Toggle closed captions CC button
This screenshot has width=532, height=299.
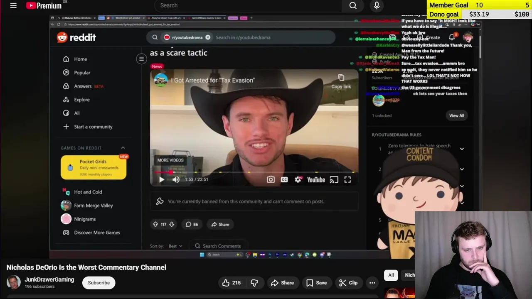pyautogui.click(x=284, y=179)
